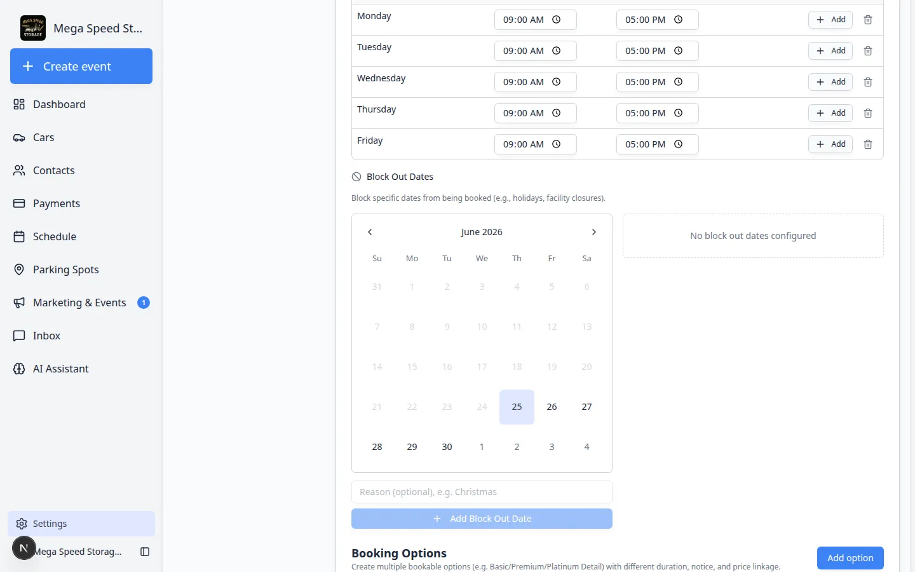915x572 pixels.
Task: Click Add option button
Action: click(850, 558)
